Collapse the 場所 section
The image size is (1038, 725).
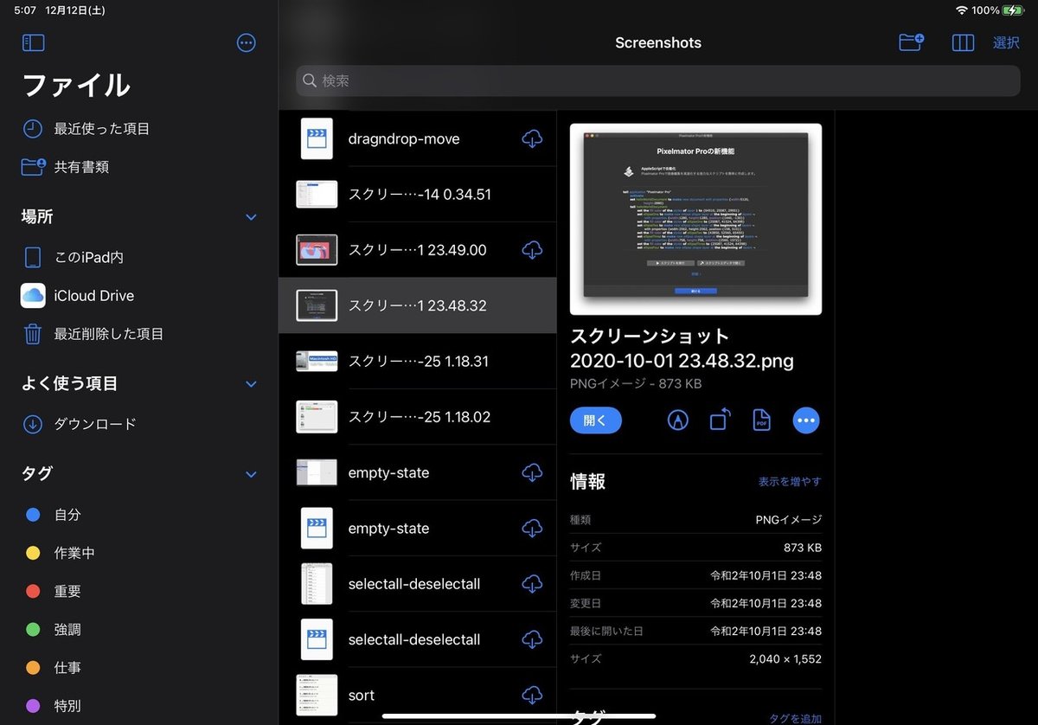(251, 217)
